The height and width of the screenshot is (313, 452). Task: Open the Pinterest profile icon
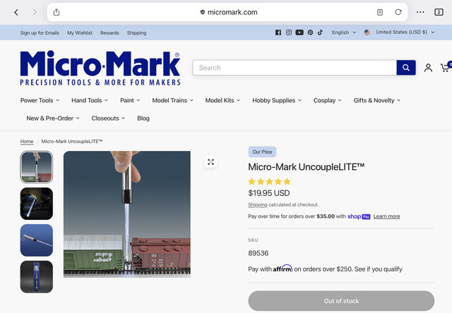[x=310, y=32]
